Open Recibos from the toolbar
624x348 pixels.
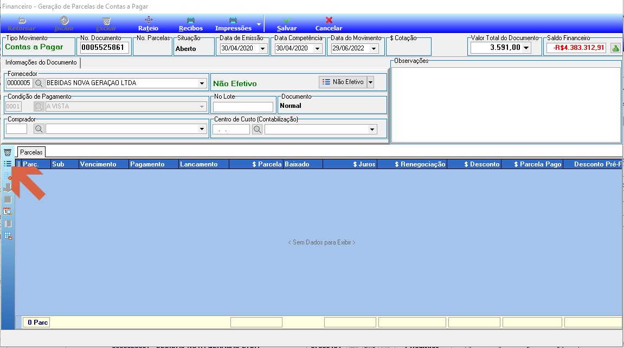coord(191,24)
